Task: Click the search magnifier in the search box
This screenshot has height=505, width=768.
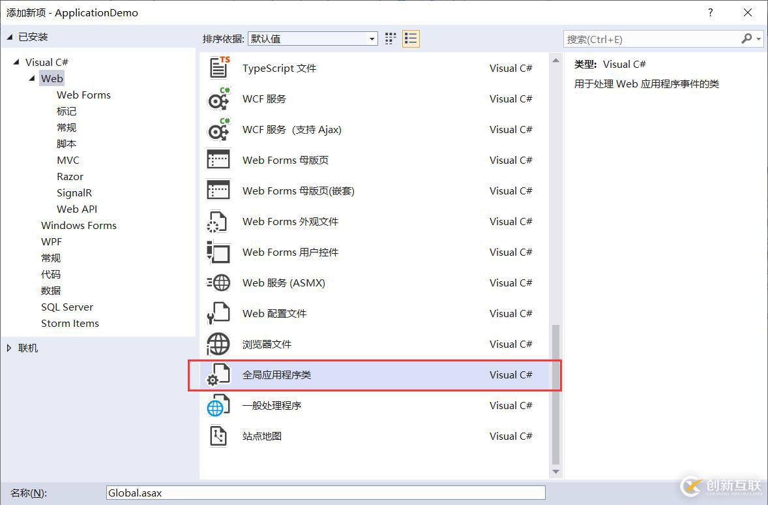Action: click(746, 38)
